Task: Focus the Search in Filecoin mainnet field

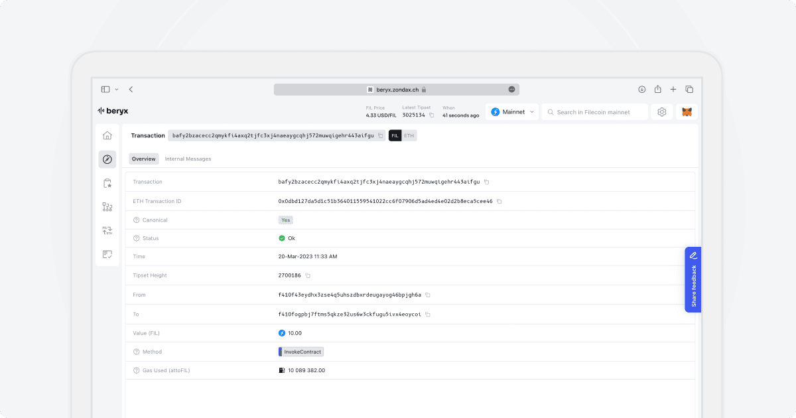Action: click(594, 112)
